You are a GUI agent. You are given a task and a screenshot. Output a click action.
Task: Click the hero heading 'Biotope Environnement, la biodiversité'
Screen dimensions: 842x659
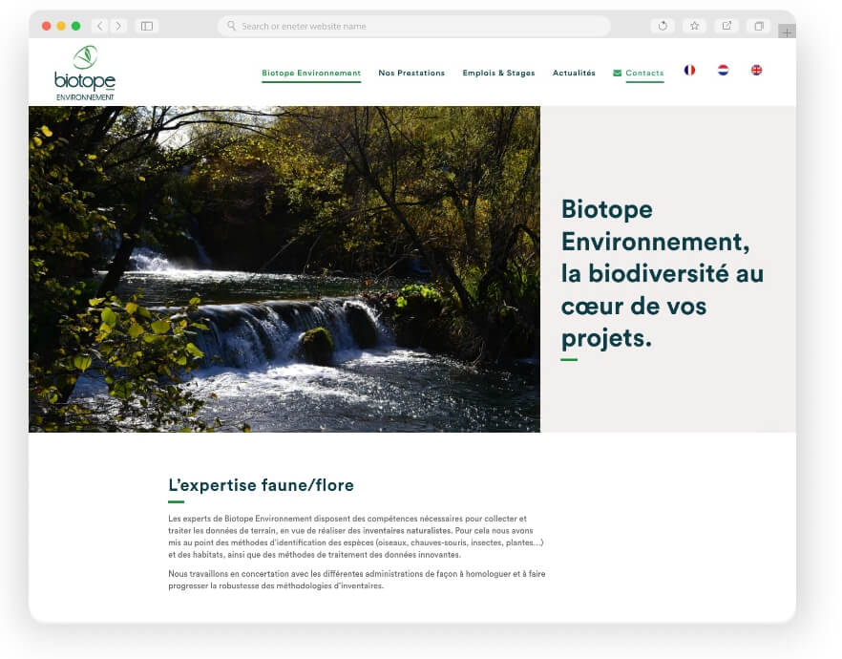(x=663, y=273)
